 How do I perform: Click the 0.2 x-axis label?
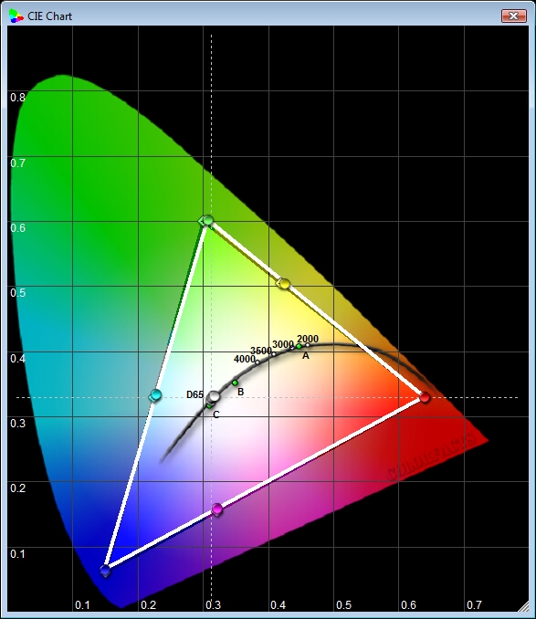pos(148,605)
